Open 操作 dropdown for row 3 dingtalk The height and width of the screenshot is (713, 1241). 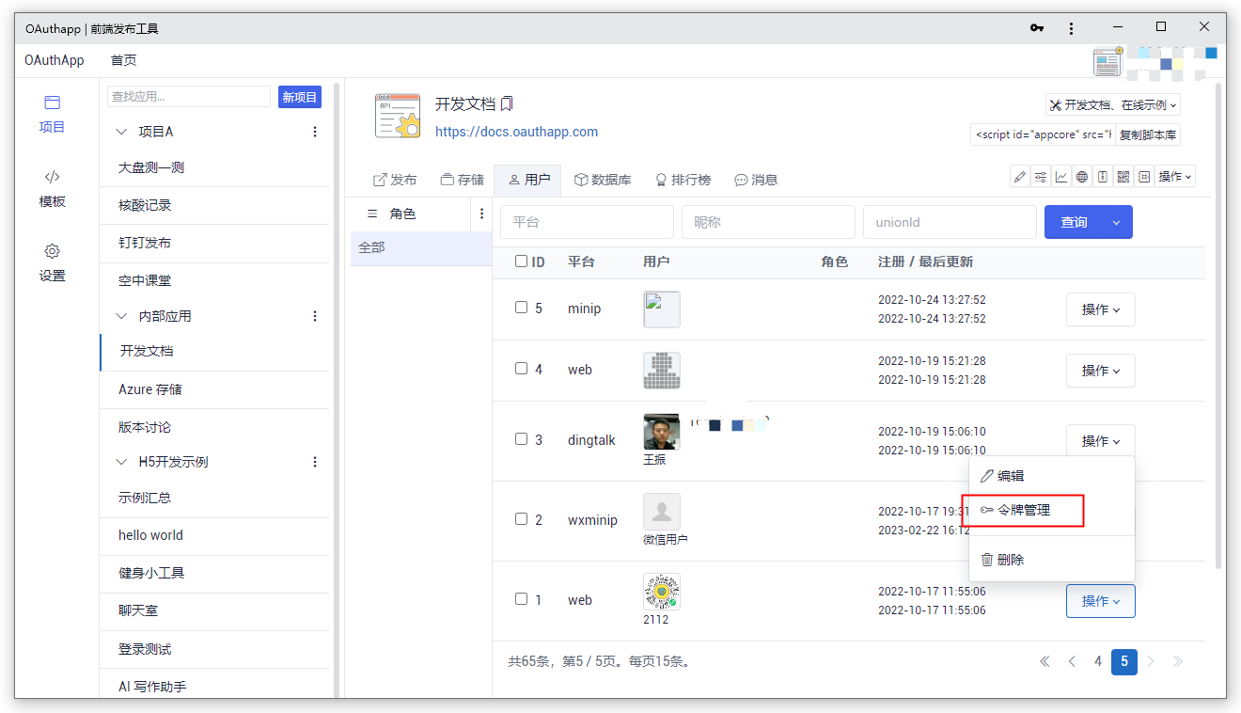click(x=1101, y=440)
